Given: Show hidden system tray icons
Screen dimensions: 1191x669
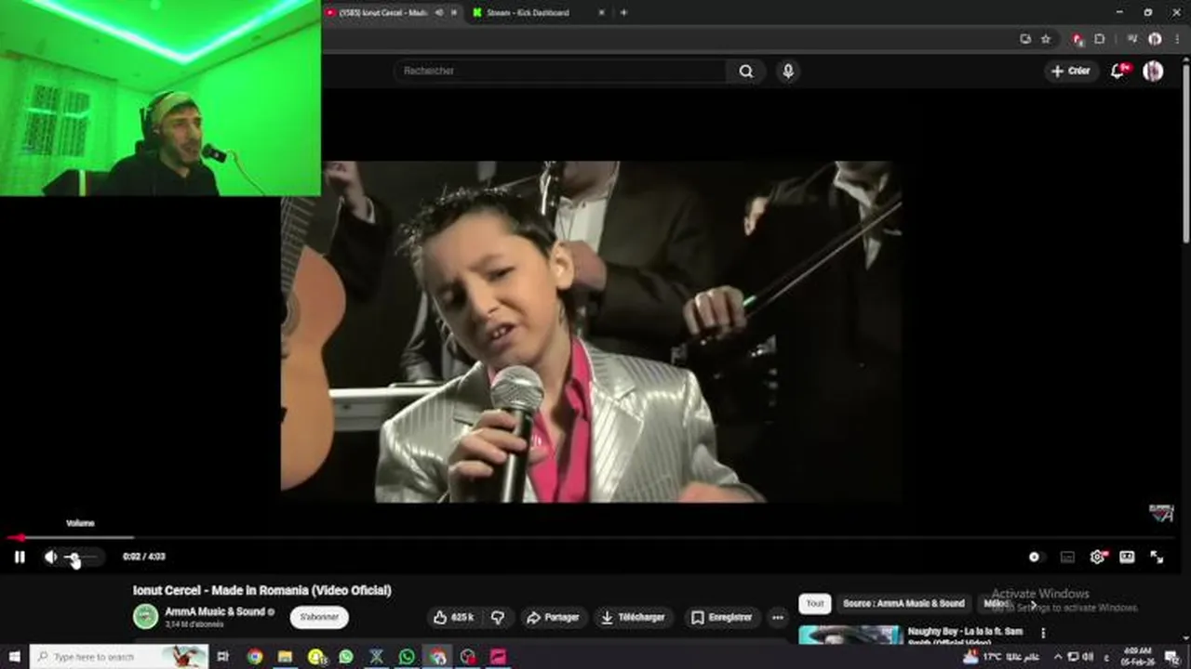Looking at the screenshot, I should (x=1057, y=657).
